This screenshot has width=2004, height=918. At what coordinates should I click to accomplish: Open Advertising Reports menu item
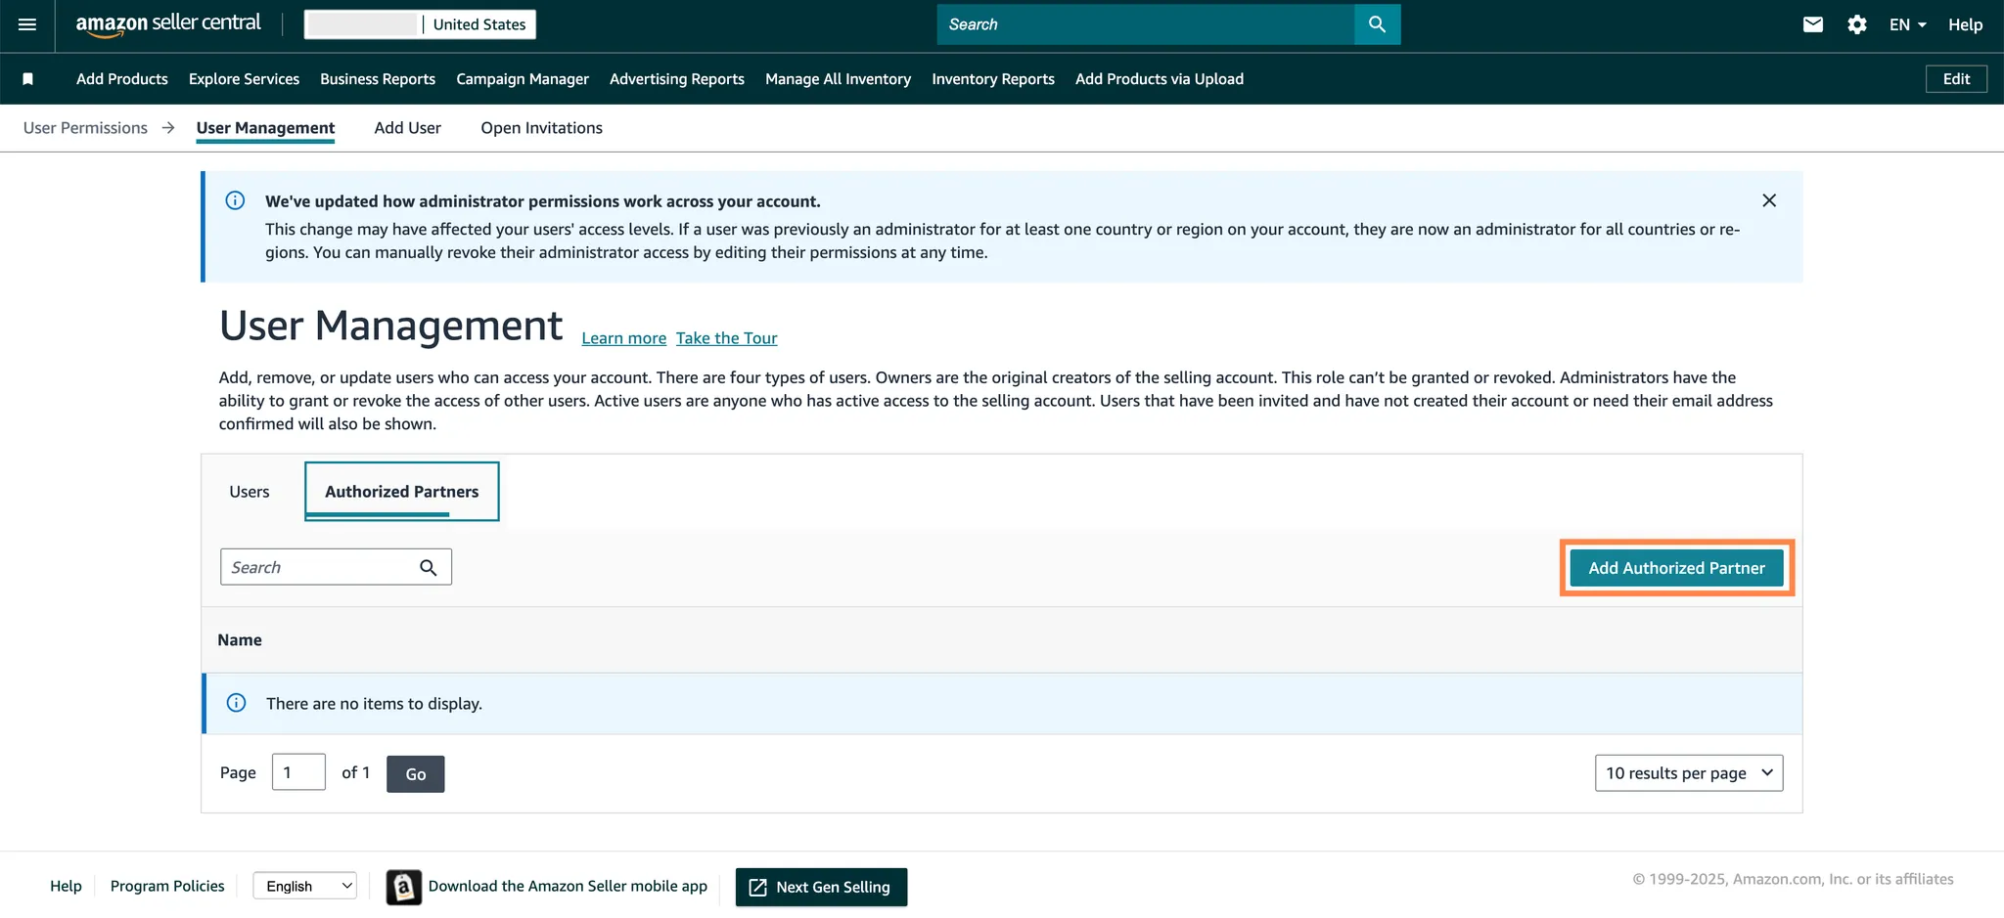pyautogui.click(x=677, y=79)
